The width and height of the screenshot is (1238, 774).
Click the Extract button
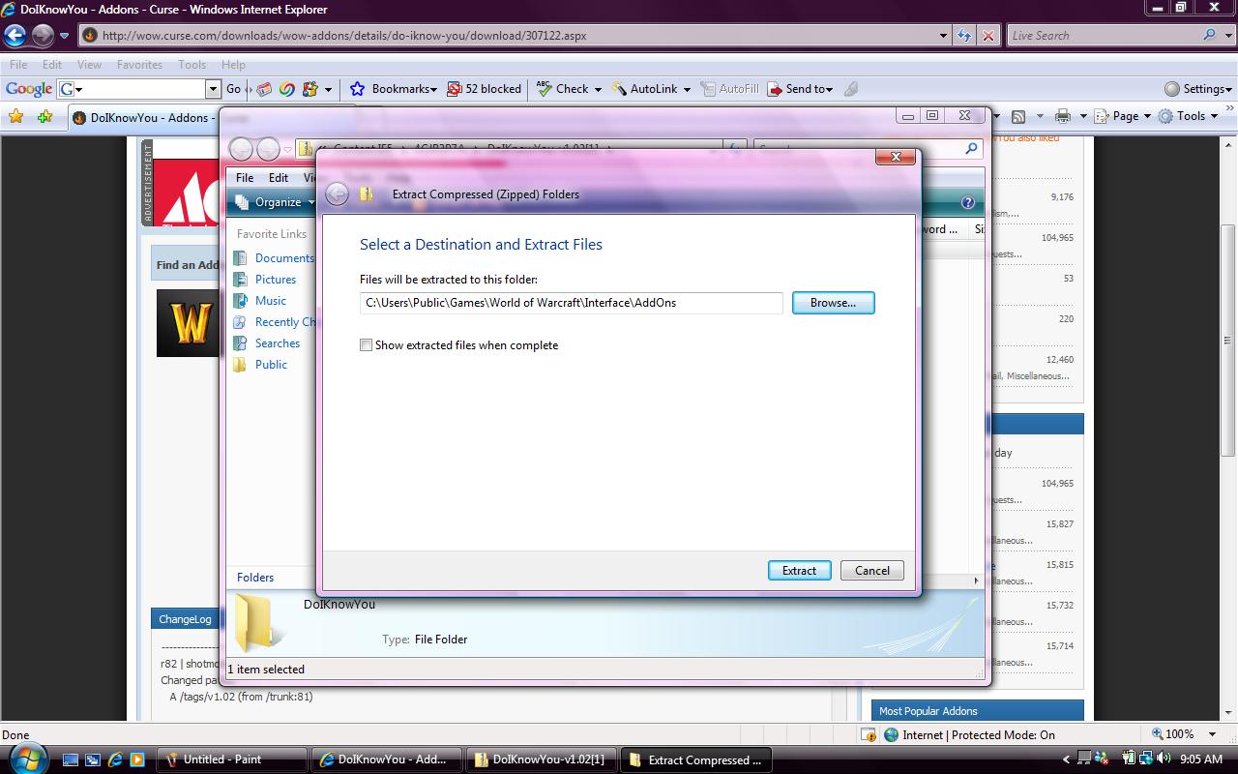(799, 570)
